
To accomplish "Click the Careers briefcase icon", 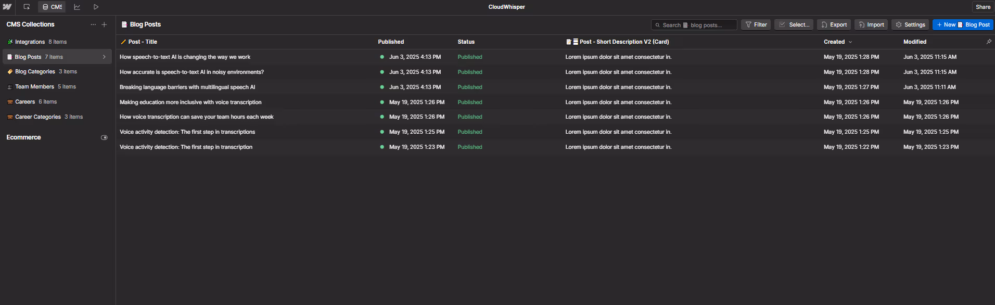I will point(10,102).
